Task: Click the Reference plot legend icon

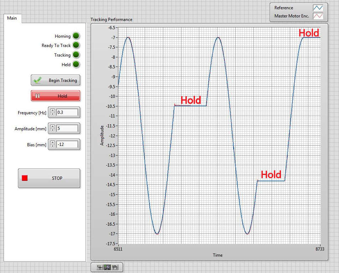Action: point(318,8)
